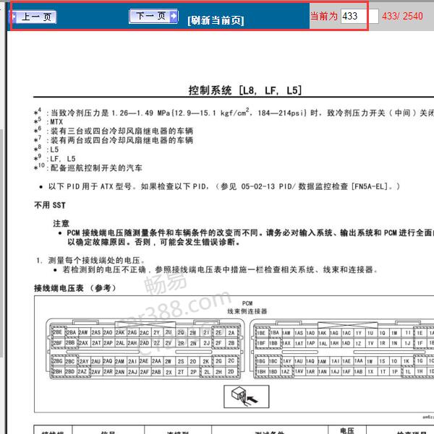The image size is (434, 434).
Task: Click step 1 测量每个接线端处的电压
Action: click(90, 260)
